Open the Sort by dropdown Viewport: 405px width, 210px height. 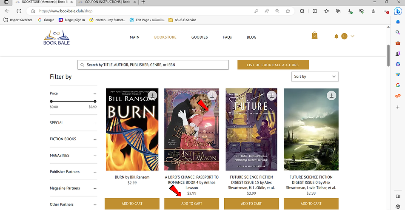pos(315,77)
